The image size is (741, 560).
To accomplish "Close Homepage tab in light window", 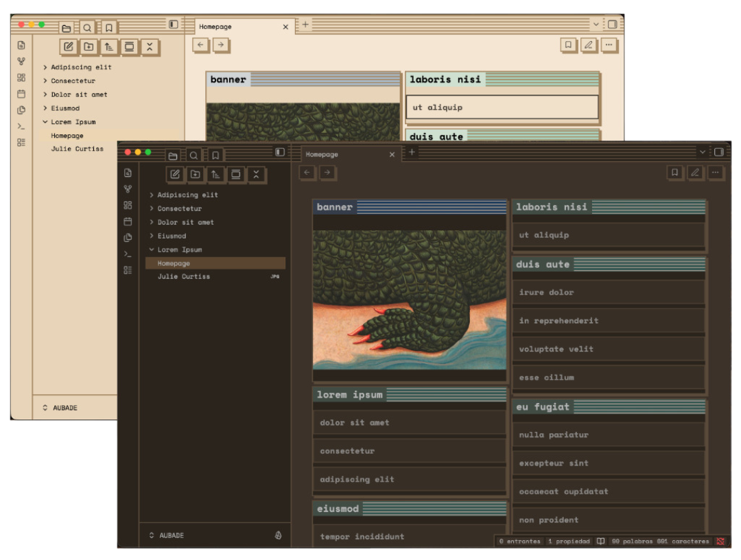I will point(285,27).
